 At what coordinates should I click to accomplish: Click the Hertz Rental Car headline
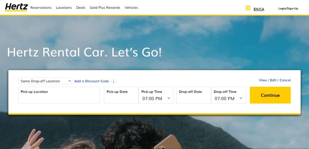(84, 52)
